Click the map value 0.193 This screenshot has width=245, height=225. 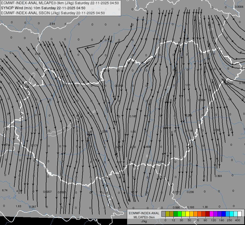[191, 207]
